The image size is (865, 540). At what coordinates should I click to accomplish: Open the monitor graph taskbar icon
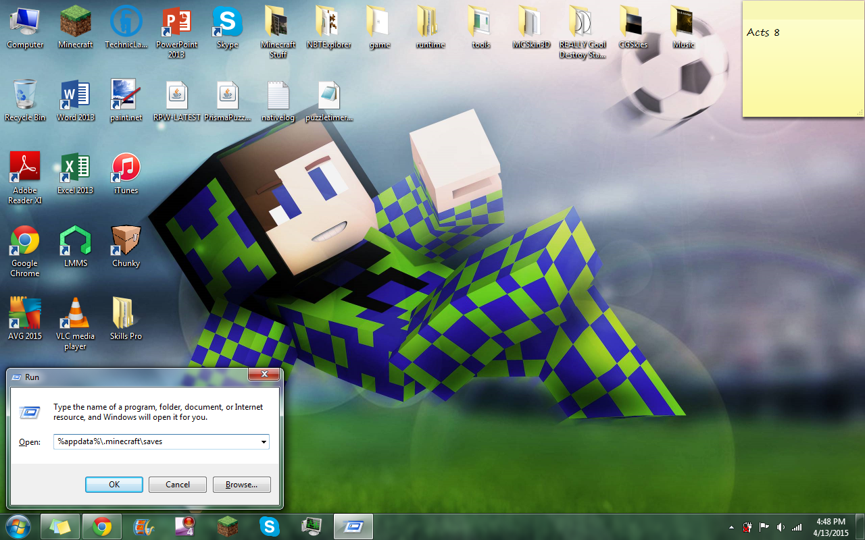click(312, 526)
